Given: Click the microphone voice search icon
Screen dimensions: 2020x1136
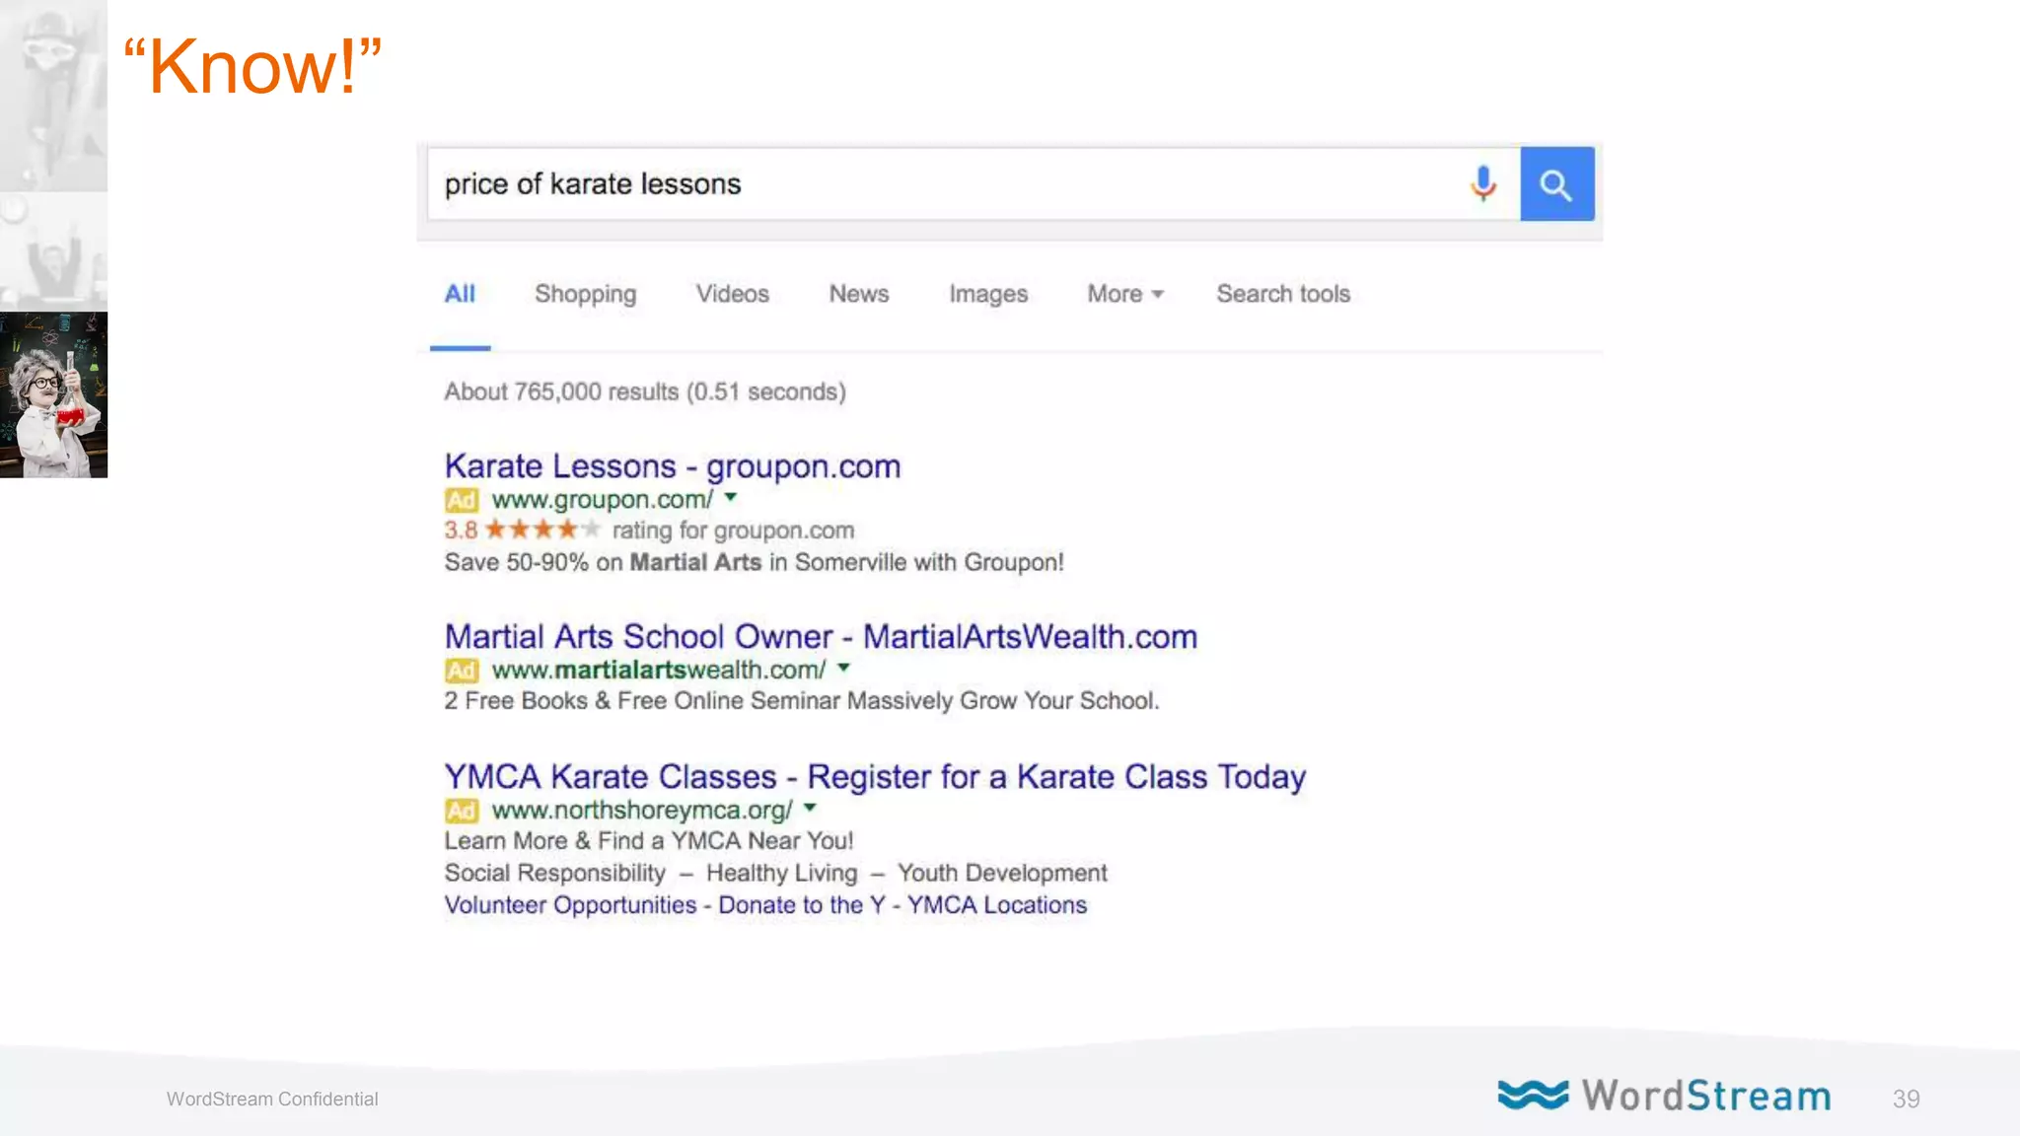Looking at the screenshot, I should tap(1482, 183).
